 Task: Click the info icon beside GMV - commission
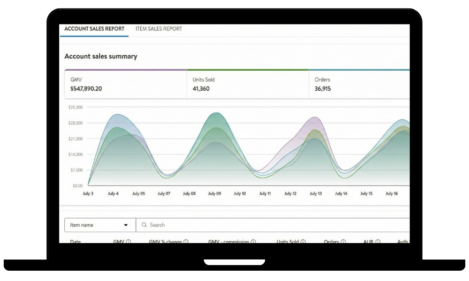click(x=253, y=242)
